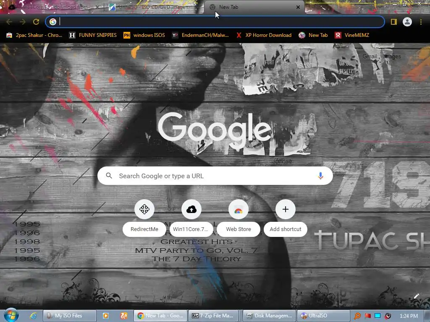Open EndermanCH/Malw... bookmark
This screenshot has width=430, height=322.
[x=200, y=35]
